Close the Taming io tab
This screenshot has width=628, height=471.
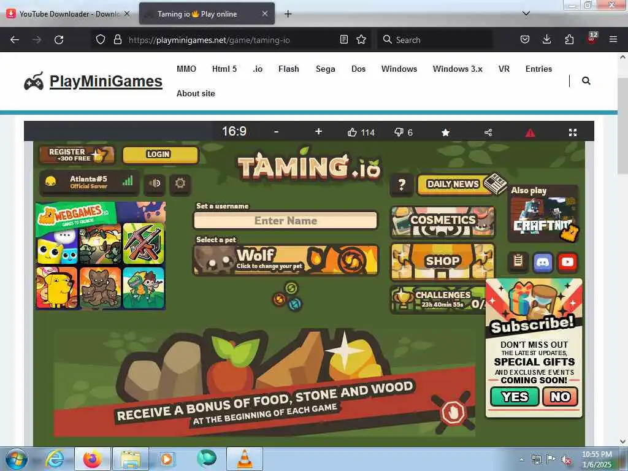click(265, 13)
